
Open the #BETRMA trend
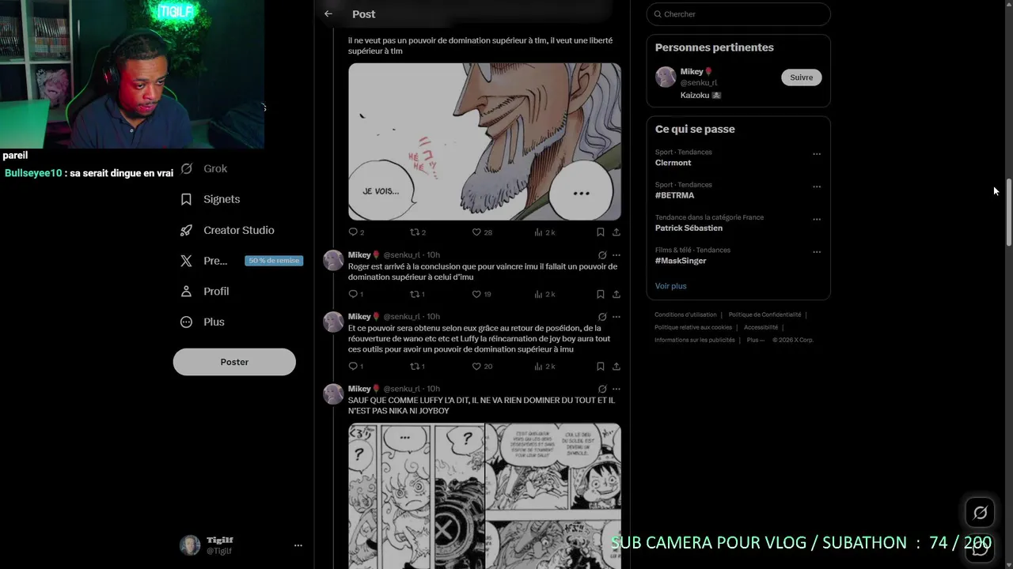click(x=674, y=195)
